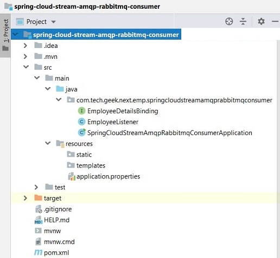This screenshot has height=258, width=280.
Task: Click the green interface icon of EmployeeDetailsBinding
Action: click(81, 110)
